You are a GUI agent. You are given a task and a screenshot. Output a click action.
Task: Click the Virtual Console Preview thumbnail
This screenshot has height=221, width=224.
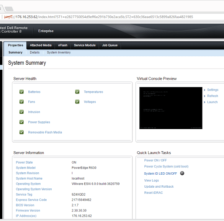(x=171, y=108)
